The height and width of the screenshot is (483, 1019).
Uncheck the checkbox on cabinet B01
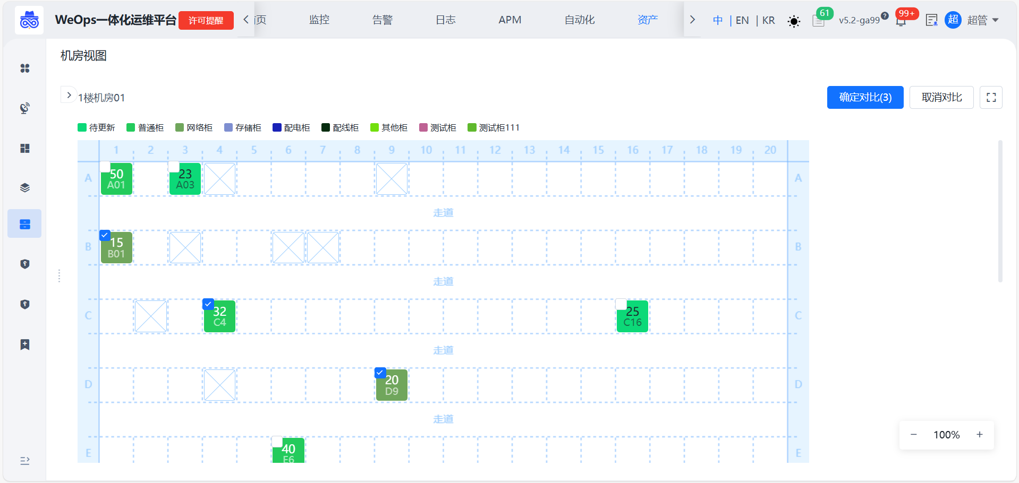pos(105,235)
